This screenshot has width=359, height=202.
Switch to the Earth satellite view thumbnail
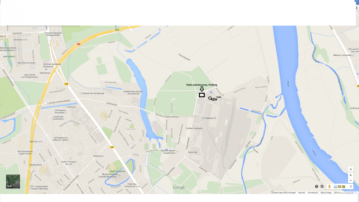[x=13, y=181]
